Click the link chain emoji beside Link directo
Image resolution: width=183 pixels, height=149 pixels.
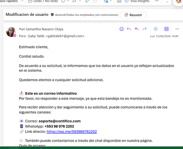click(x=22, y=131)
